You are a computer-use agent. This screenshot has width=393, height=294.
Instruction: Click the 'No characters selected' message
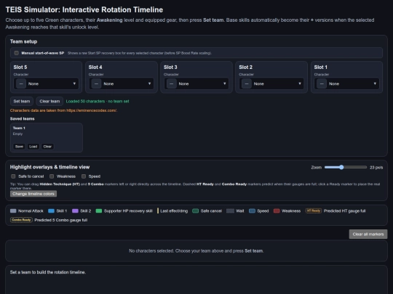[196, 250]
